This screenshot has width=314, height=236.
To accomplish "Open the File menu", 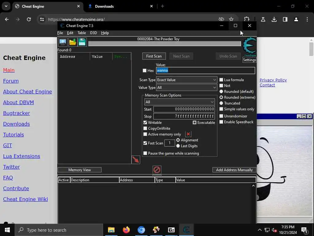I will coord(60,33).
